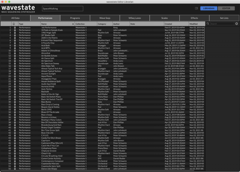Sort list by Name column header
This screenshot has height=172, width=240.
tap(57, 24)
